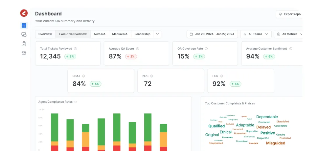Click the cloud download icon on Export

[x=280, y=14]
